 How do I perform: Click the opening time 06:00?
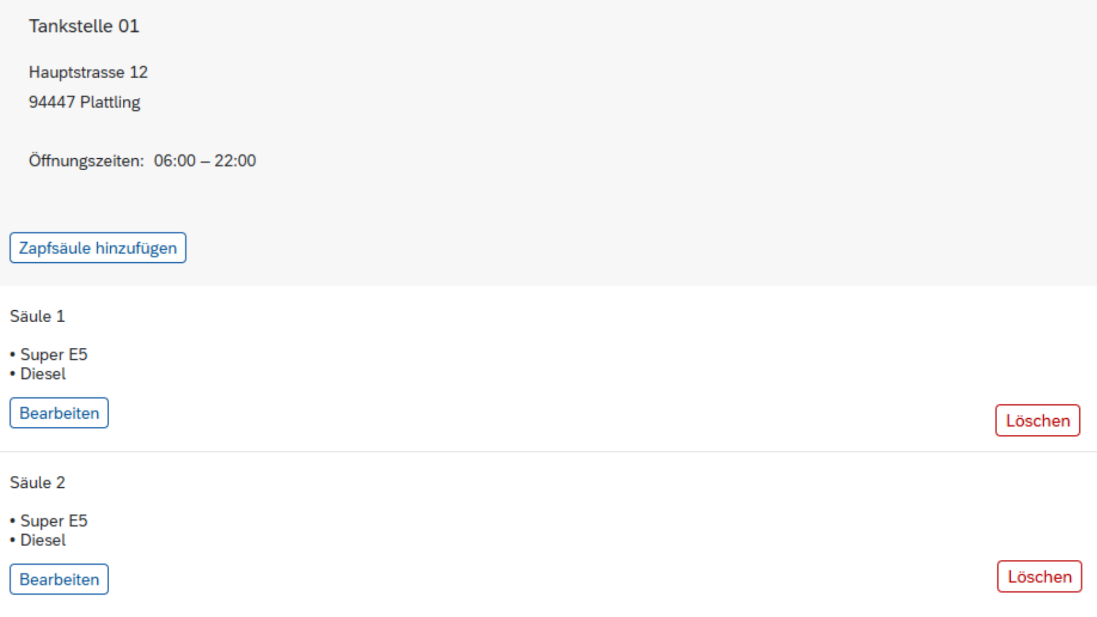[174, 161]
